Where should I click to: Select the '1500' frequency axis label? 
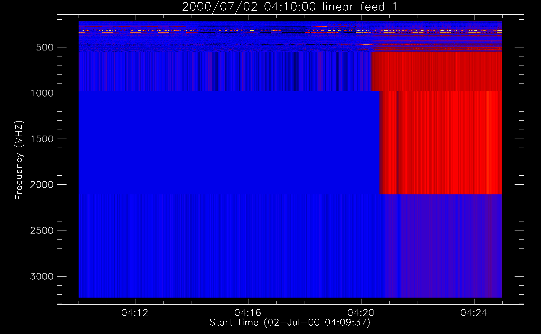pos(42,139)
